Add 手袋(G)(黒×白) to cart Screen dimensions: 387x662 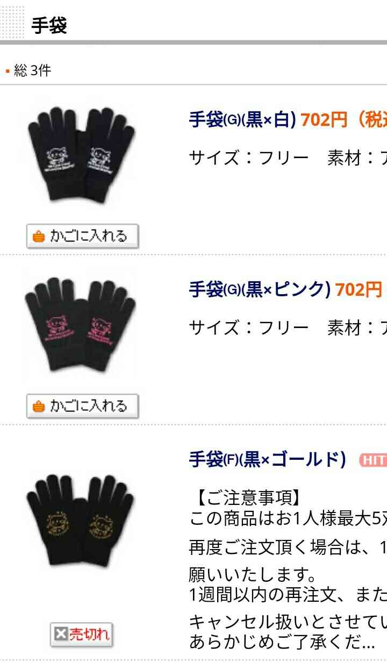click(x=82, y=237)
